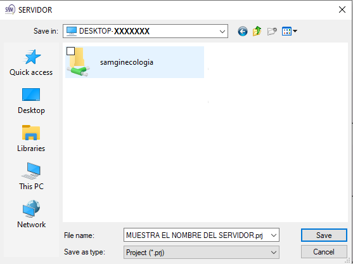Open Libraries from the sidebar

[x=31, y=138]
